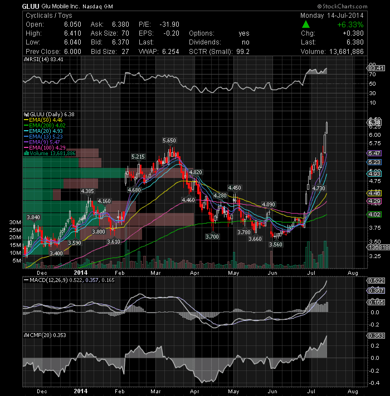Click the 0.353 CMF axis tag
The height and width of the screenshot is (396, 390).
click(x=376, y=335)
